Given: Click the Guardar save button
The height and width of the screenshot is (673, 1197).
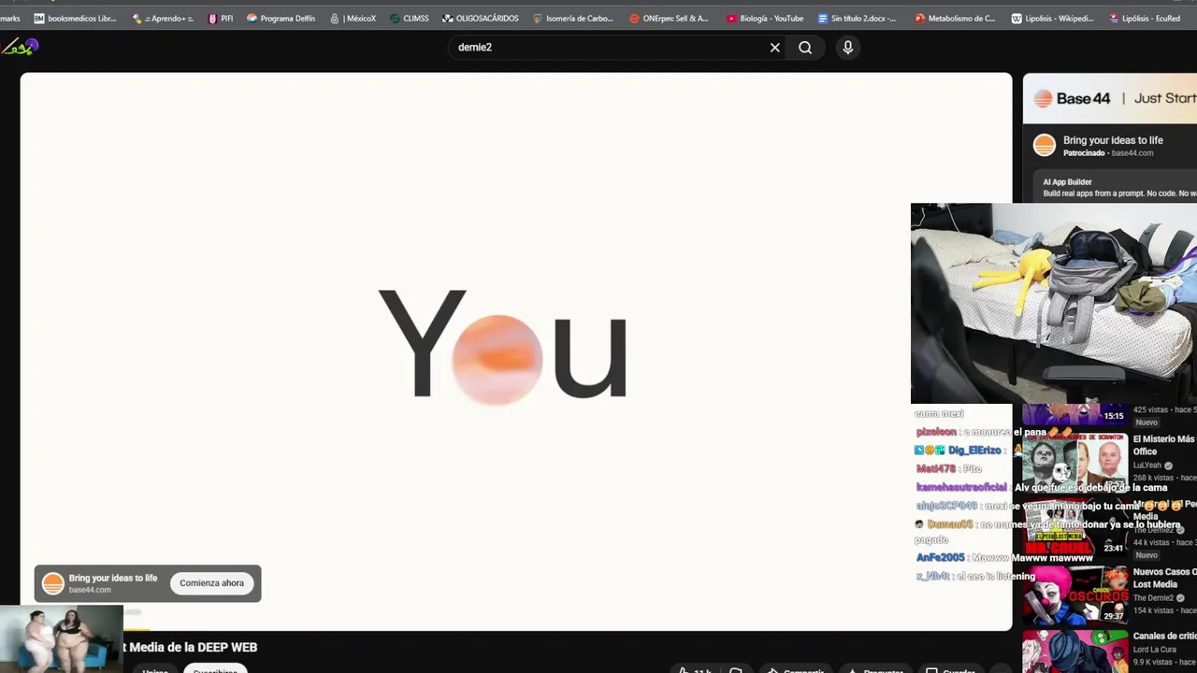Looking at the screenshot, I should 950,670.
